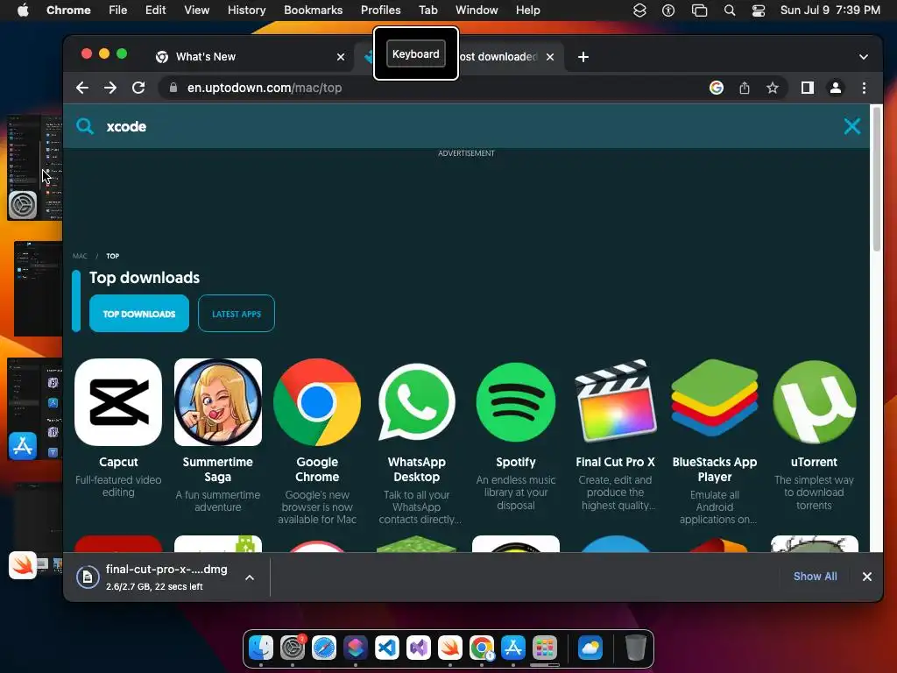The width and height of the screenshot is (897, 673).
Task: Bookmark this tab with the star icon
Action: tap(773, 88)
